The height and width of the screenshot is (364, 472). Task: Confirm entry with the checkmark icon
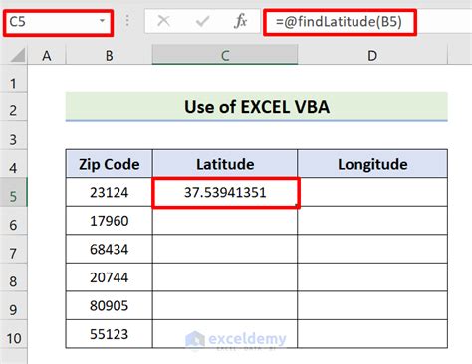point(202,22)
